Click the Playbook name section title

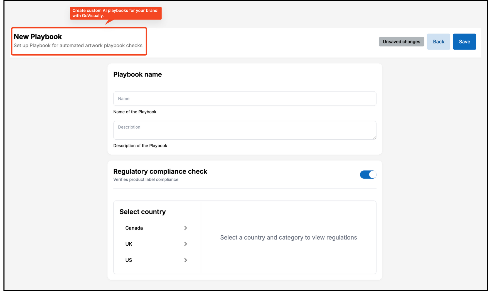pos(137,74)
